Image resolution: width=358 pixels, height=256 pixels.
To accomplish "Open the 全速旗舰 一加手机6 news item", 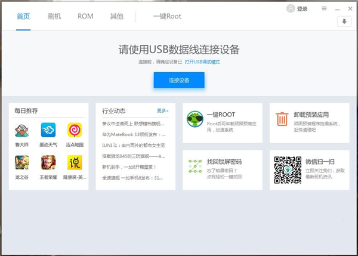I will [x=132, y=178].
